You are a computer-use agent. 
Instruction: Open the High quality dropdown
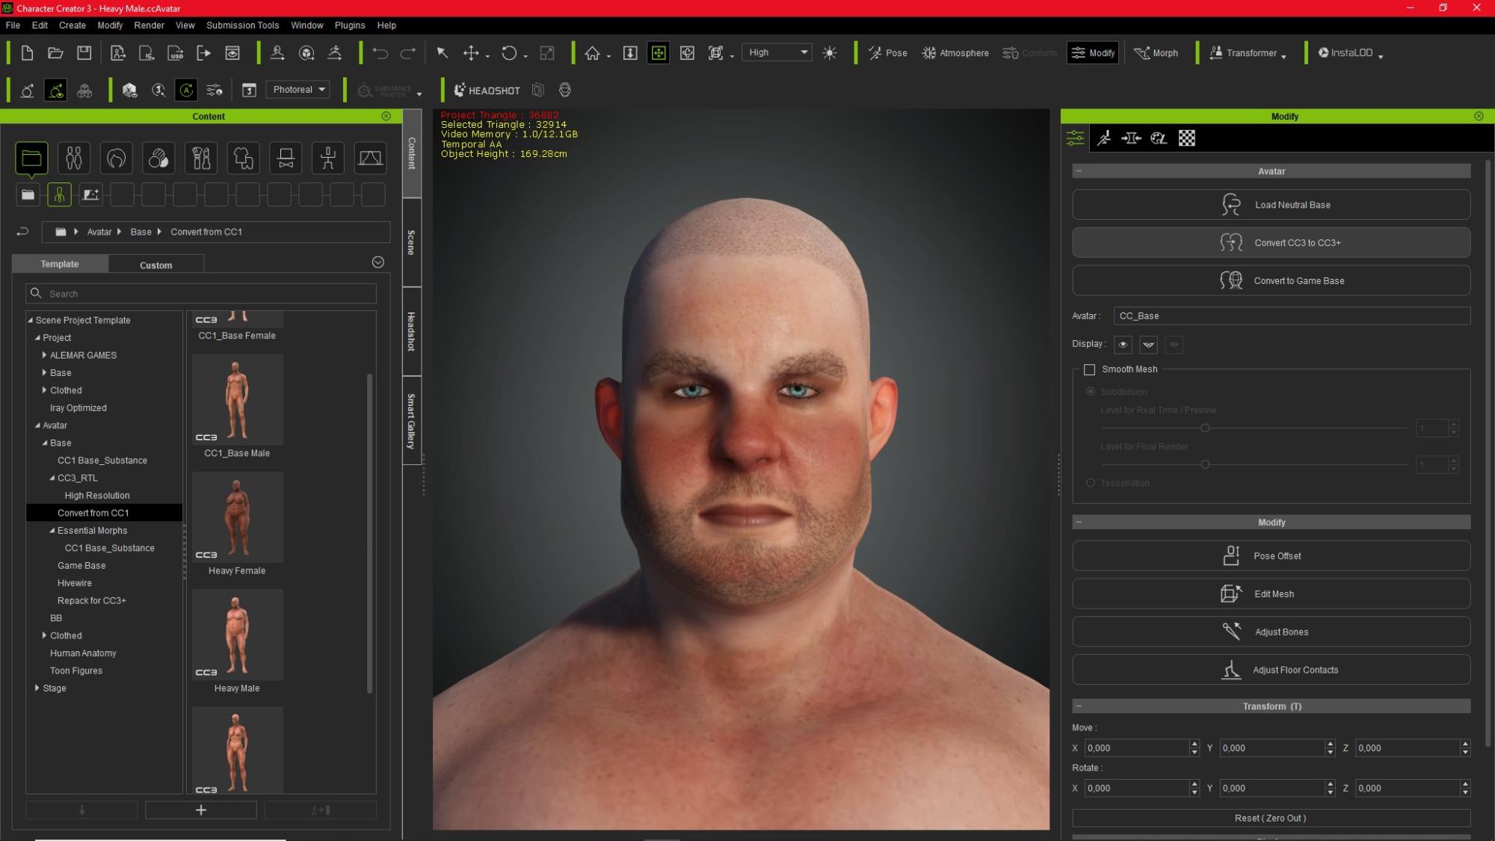point(777,52)
